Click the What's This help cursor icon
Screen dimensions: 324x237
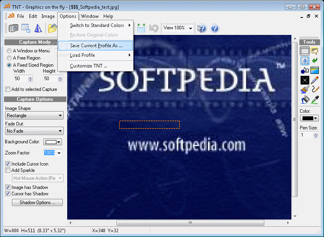click(x=202, y=28)
